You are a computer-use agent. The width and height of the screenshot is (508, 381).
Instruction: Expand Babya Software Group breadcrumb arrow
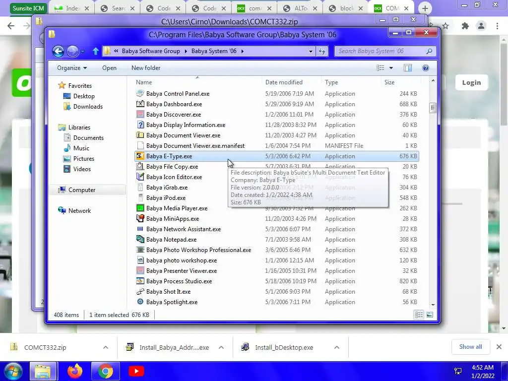click(186, 51)
